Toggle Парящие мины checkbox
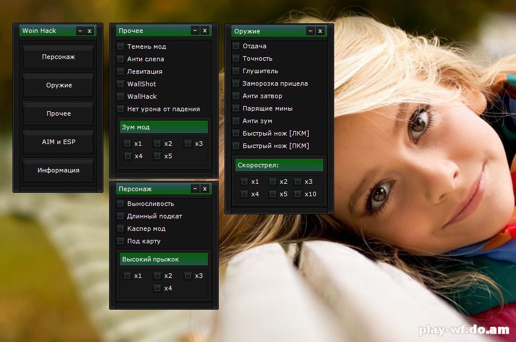This screenshot has width=516, height=342. pos(236,108)
